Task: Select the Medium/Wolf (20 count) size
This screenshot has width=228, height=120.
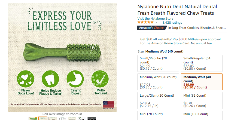Action: [158, 82]
